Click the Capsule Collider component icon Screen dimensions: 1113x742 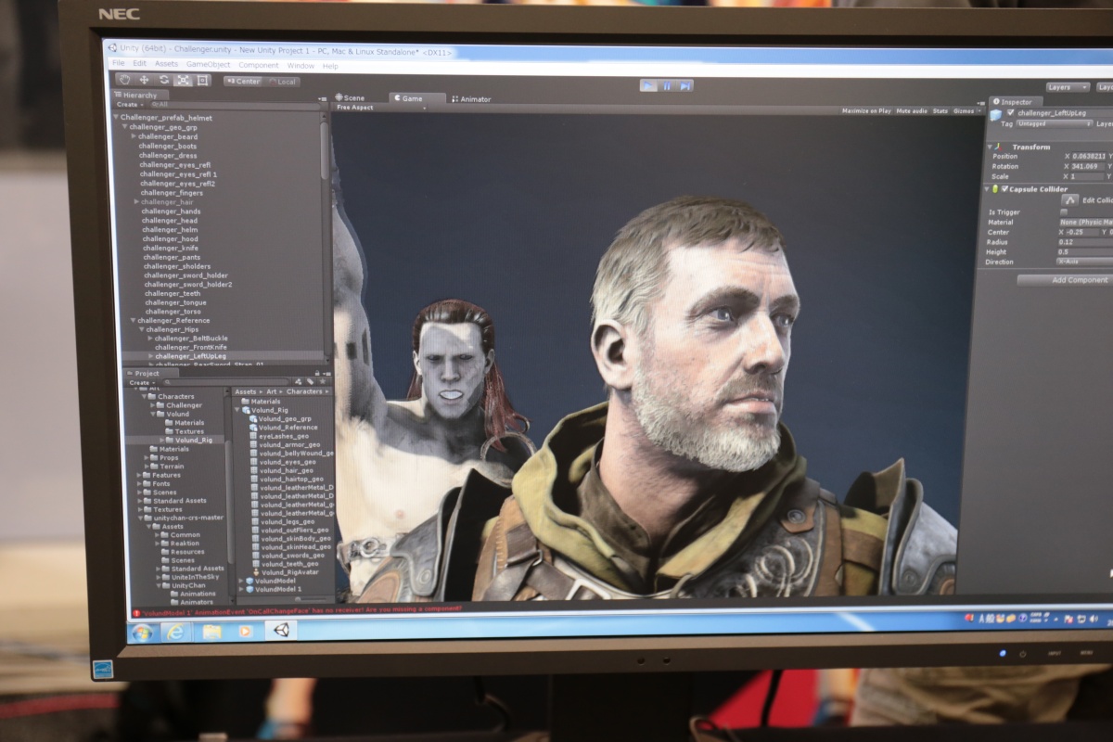coord(996,188)
